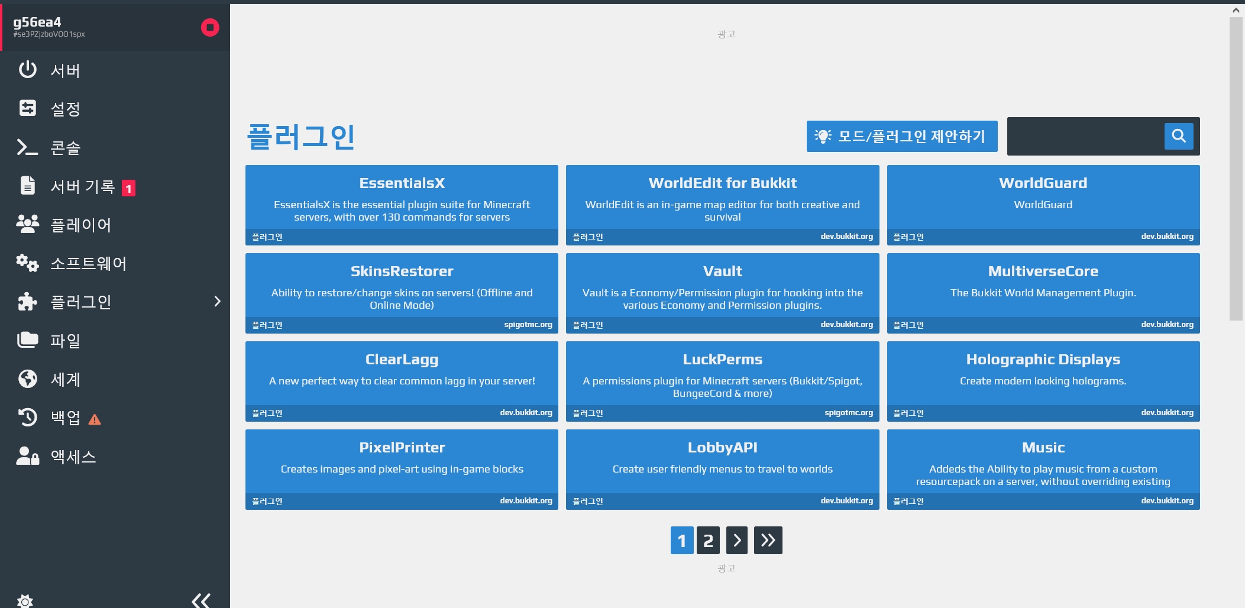Click the folder icon beside 파일
This screenshot has width=1245, height=608.
[x=27, y=339]
